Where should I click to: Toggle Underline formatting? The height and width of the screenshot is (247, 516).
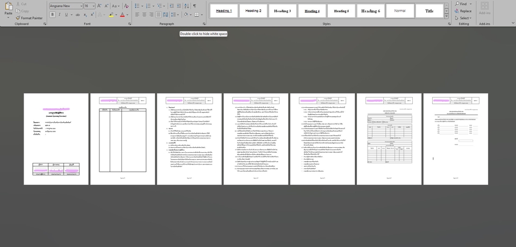tap(67, 15)
